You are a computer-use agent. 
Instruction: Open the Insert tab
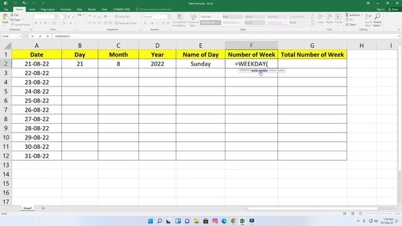point(32,9)
